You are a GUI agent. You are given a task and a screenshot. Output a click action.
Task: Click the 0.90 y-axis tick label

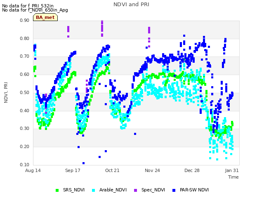25,20
